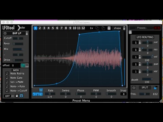Enable Note Gate checkbox
The width and height of the screenshot is (163, 122).
[x=7, y=78]
